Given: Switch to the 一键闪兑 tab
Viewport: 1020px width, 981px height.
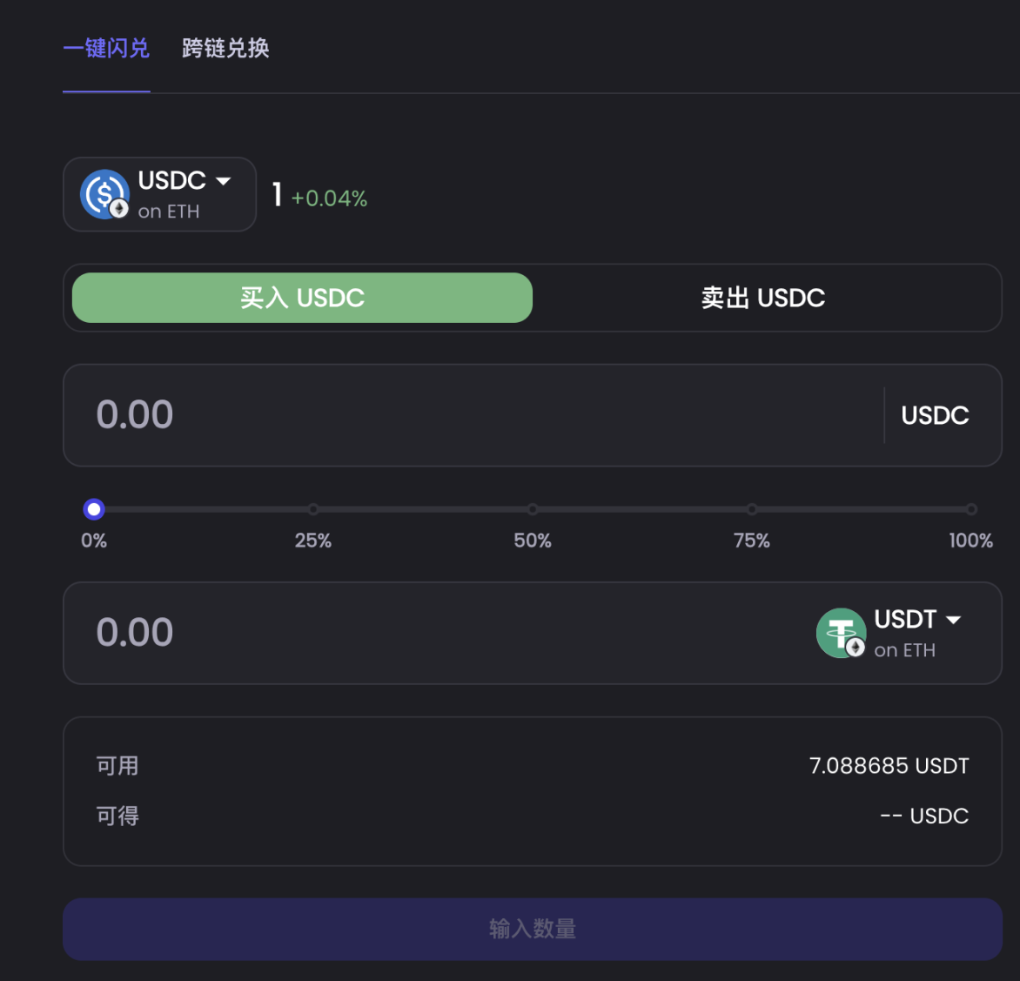Looking at the screenshot, I should [x=106, y=49].
